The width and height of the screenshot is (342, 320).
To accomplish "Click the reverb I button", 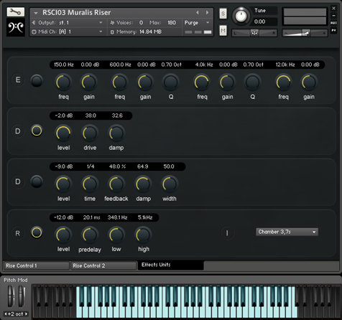I will [227, 232].
